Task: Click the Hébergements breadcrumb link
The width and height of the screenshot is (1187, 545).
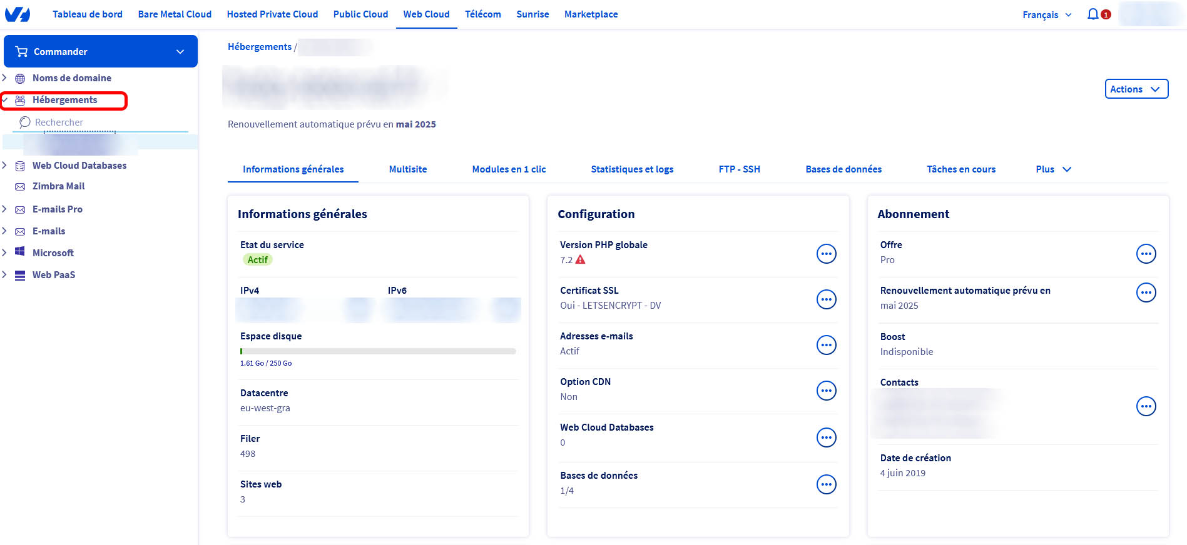Action: (259, 47)
